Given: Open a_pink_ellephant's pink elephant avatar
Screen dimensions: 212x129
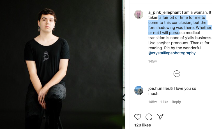Looking at the screenshot, I should [x=139, y=14].
